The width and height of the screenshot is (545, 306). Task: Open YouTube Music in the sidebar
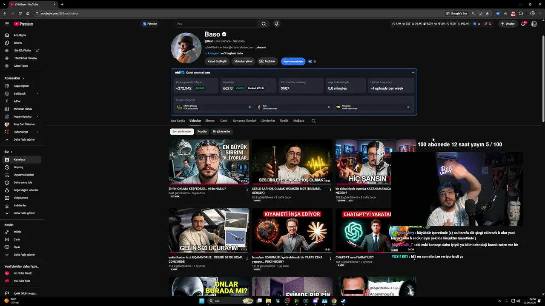point(22,273)
